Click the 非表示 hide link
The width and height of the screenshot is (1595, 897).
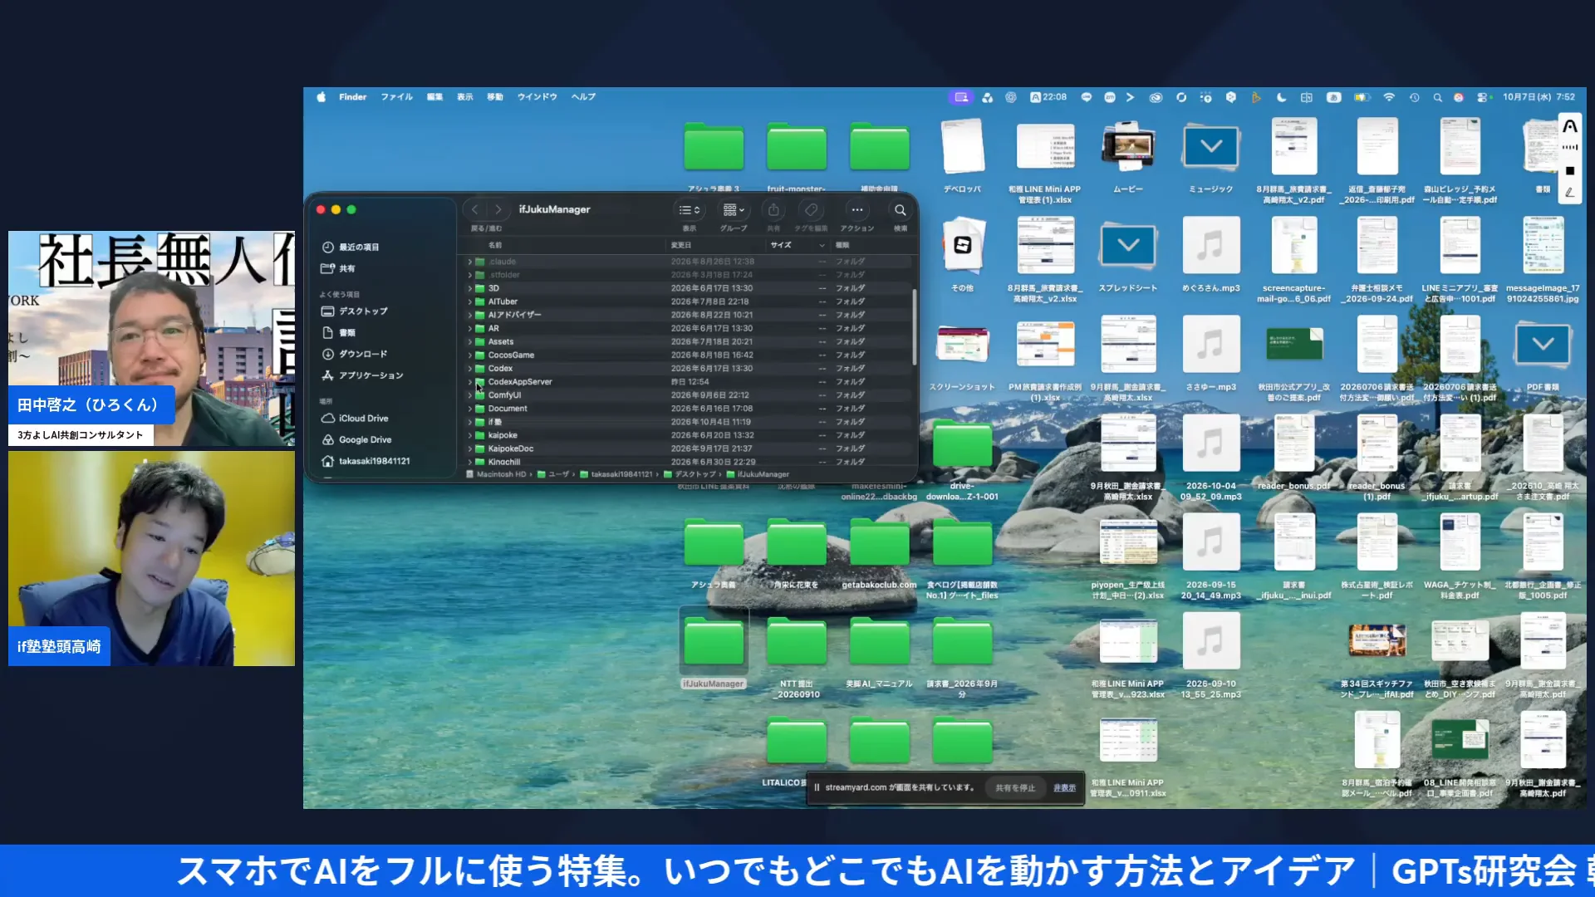1064,787
